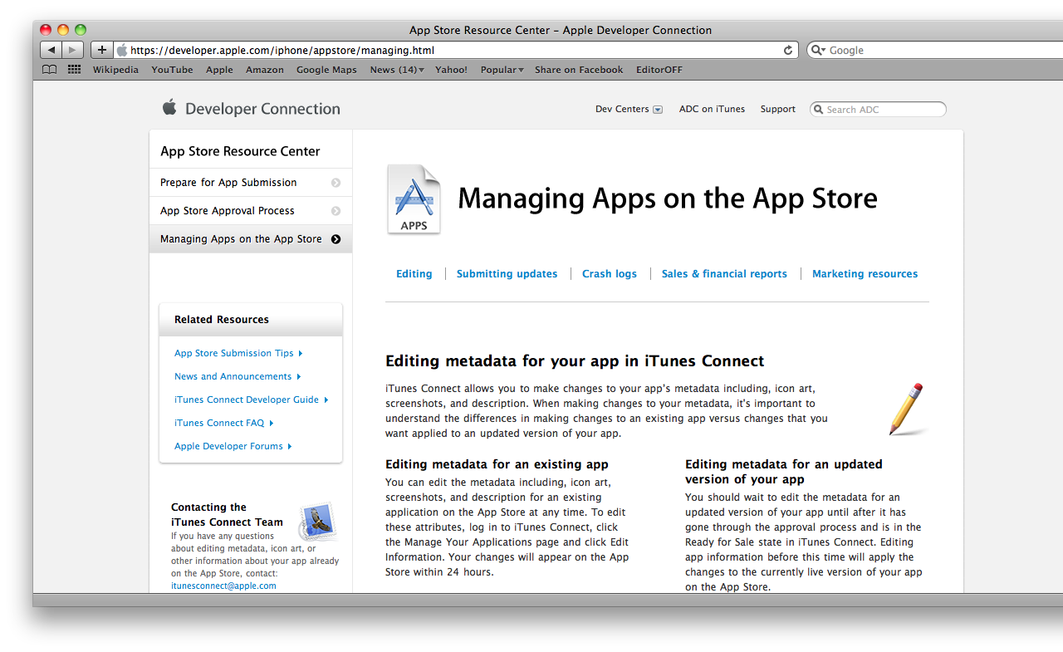The image size is (1063, 652).
Task: Open the Yahoo! bookmark
Action: (x=451, y=70)
